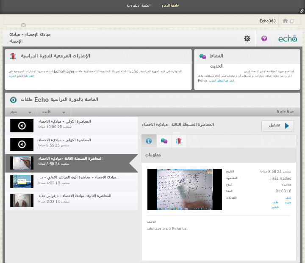Open the الأحدث sort dropdown
Viewport: 305px width, 263px height.
pyautogui.click(x=54, y=112)
